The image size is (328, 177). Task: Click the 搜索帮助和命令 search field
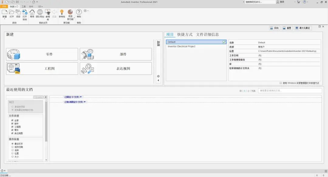tap(260, 2)
